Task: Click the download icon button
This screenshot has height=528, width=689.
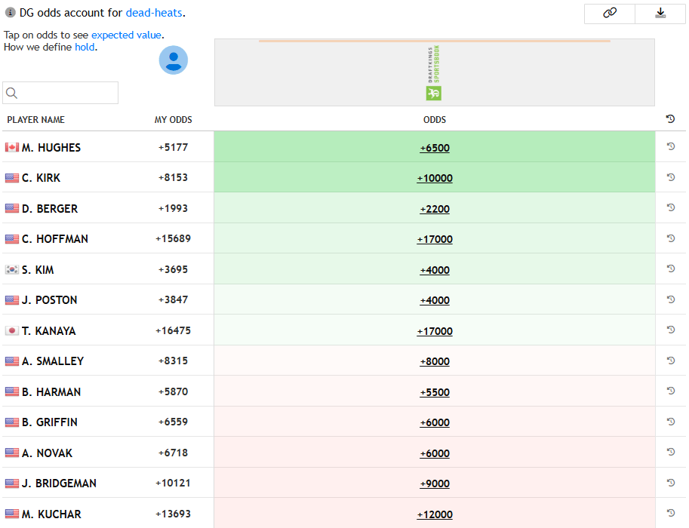Action: [660, 14]
